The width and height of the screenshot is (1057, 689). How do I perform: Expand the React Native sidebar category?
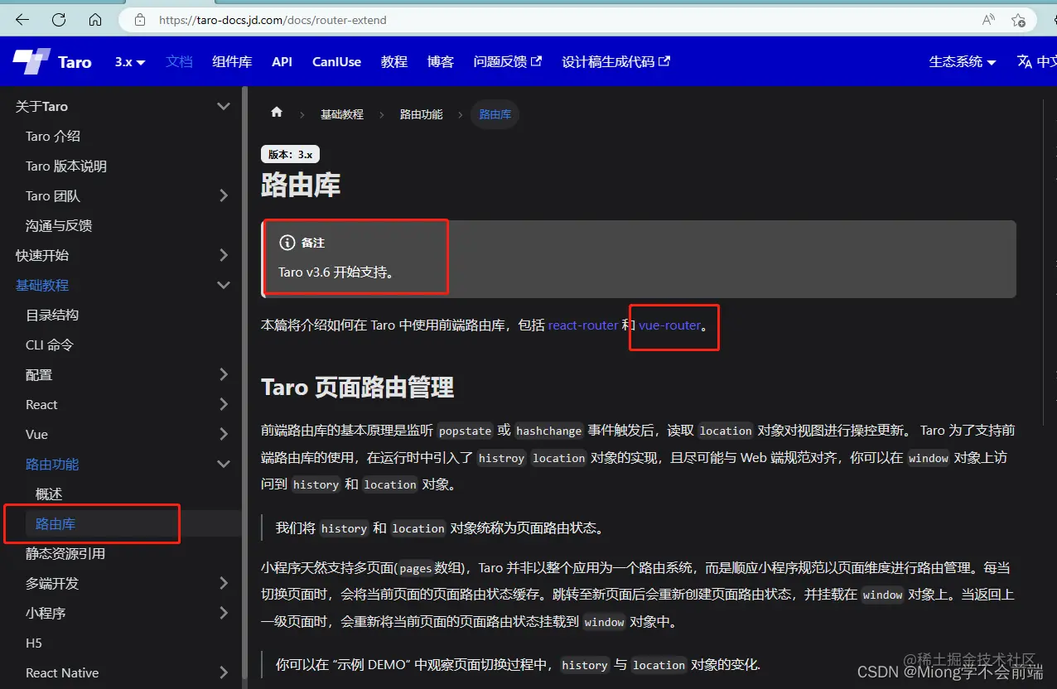223,672
